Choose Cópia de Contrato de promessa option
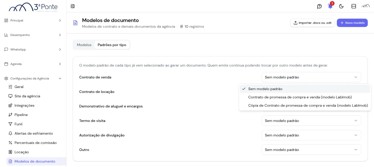Screen dimensions: 374x167 305,105
